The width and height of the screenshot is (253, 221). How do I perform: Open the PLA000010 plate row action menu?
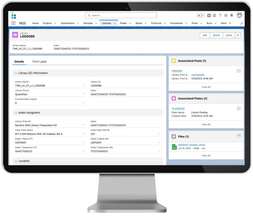pyautogui.click(x=239, y=109)
